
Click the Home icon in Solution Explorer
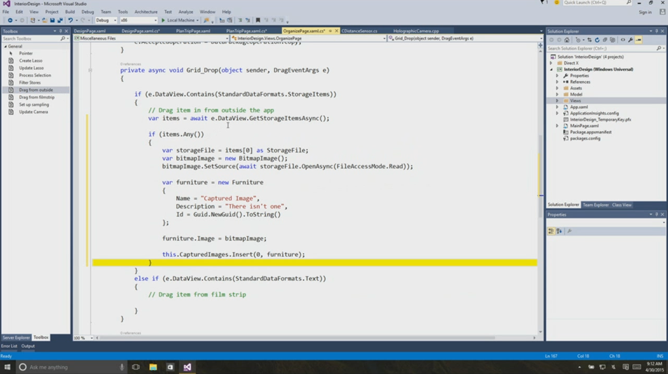(x=567, y=40)
